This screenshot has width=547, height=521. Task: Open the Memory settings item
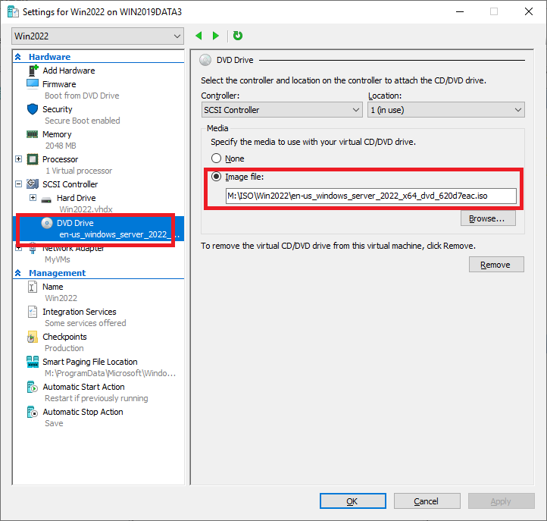(57, 134)
